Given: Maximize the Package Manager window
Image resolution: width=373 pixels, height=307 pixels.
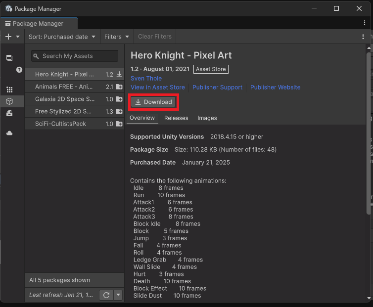Looking at the screenshot, I should click(336, 8).
